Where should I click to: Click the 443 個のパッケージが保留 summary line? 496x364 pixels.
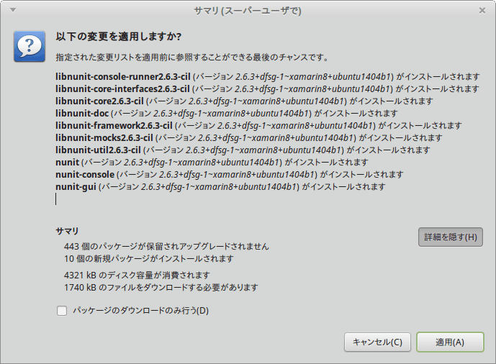point(166,247)
